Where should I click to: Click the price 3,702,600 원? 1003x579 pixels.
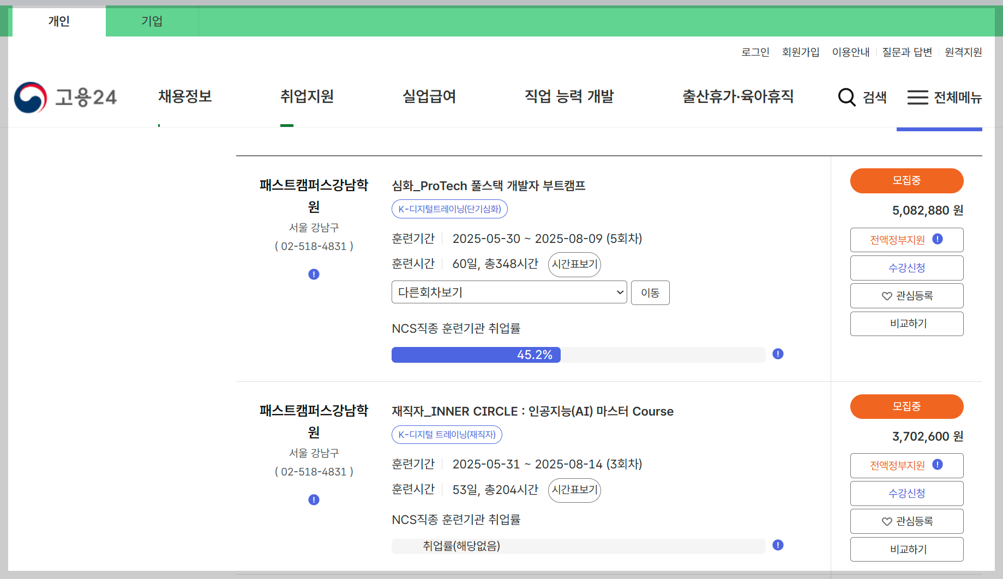(x=928, y=436)
